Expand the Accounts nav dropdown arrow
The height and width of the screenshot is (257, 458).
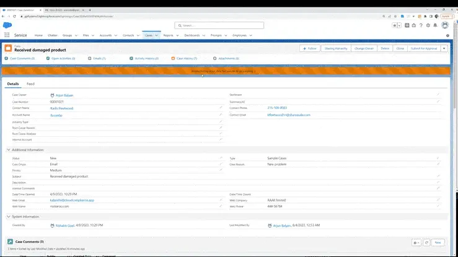(x=115, y=35)
